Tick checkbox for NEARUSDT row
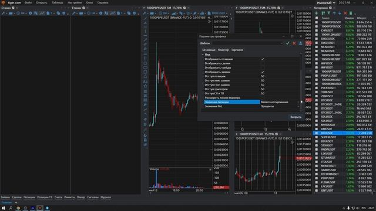Image resolution: width=376 pixels, height=211 pixels. coord(317,47)
